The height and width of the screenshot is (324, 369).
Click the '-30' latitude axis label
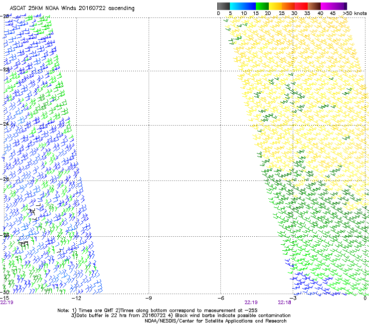tap(4, 292)
